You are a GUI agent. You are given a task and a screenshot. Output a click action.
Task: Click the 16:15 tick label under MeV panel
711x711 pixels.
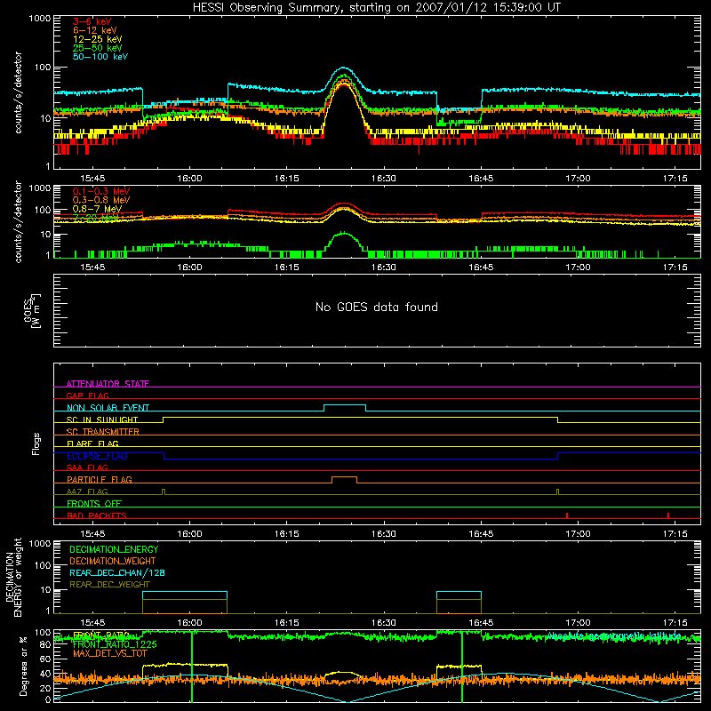[286, 268]
